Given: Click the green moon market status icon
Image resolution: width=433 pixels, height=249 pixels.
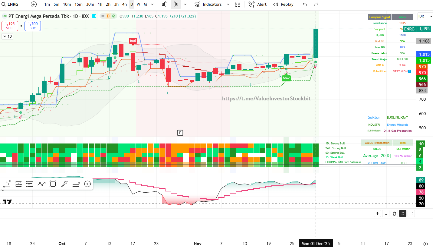Looking at the screenshot, I should pyautogui.click(x=113, y=16).
